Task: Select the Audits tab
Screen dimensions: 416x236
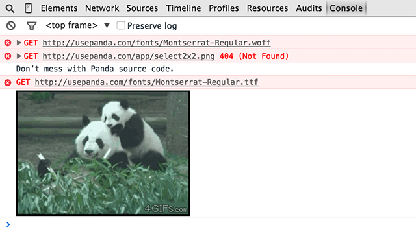Action: point(309,8)
